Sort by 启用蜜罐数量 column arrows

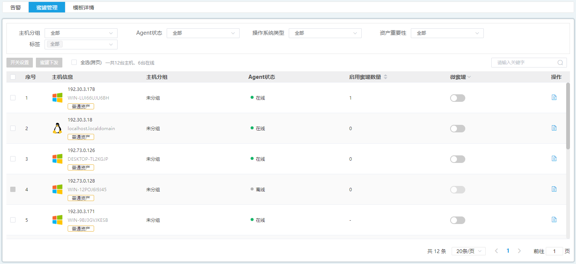point(386,77)
